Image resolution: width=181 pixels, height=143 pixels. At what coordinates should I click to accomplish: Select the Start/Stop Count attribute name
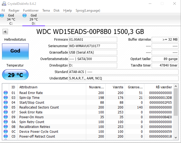click(32, 103)
